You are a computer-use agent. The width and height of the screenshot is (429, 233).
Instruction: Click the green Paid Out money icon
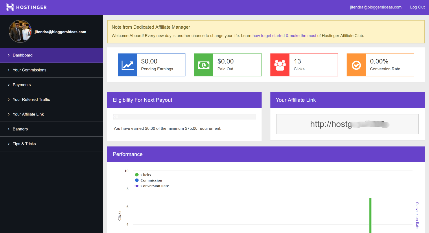click(203, 65)
